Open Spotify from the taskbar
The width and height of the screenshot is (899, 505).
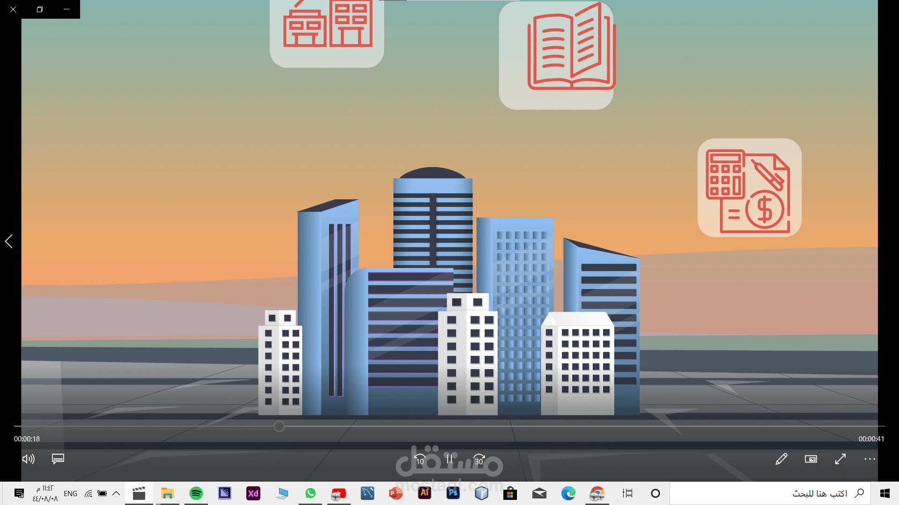click(x=196, y=493)
